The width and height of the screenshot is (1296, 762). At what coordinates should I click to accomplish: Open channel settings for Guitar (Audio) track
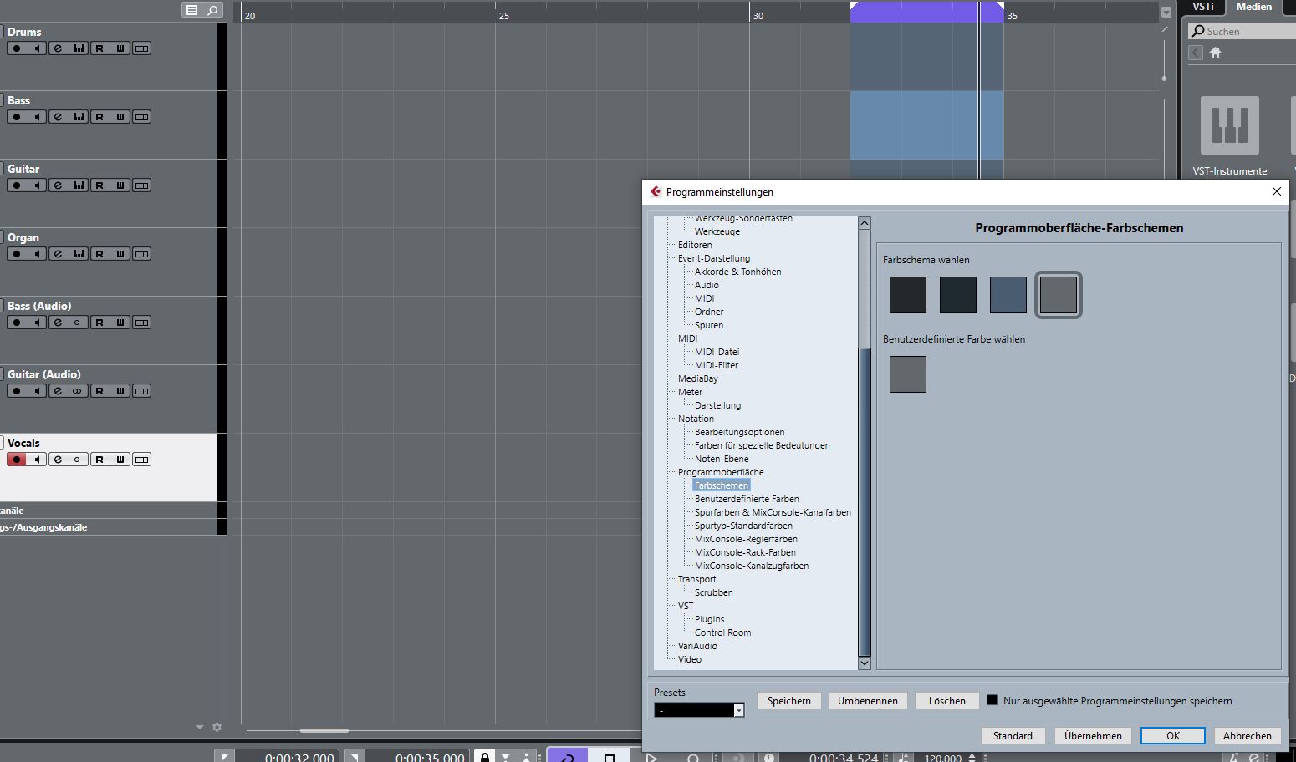point(58,391)
